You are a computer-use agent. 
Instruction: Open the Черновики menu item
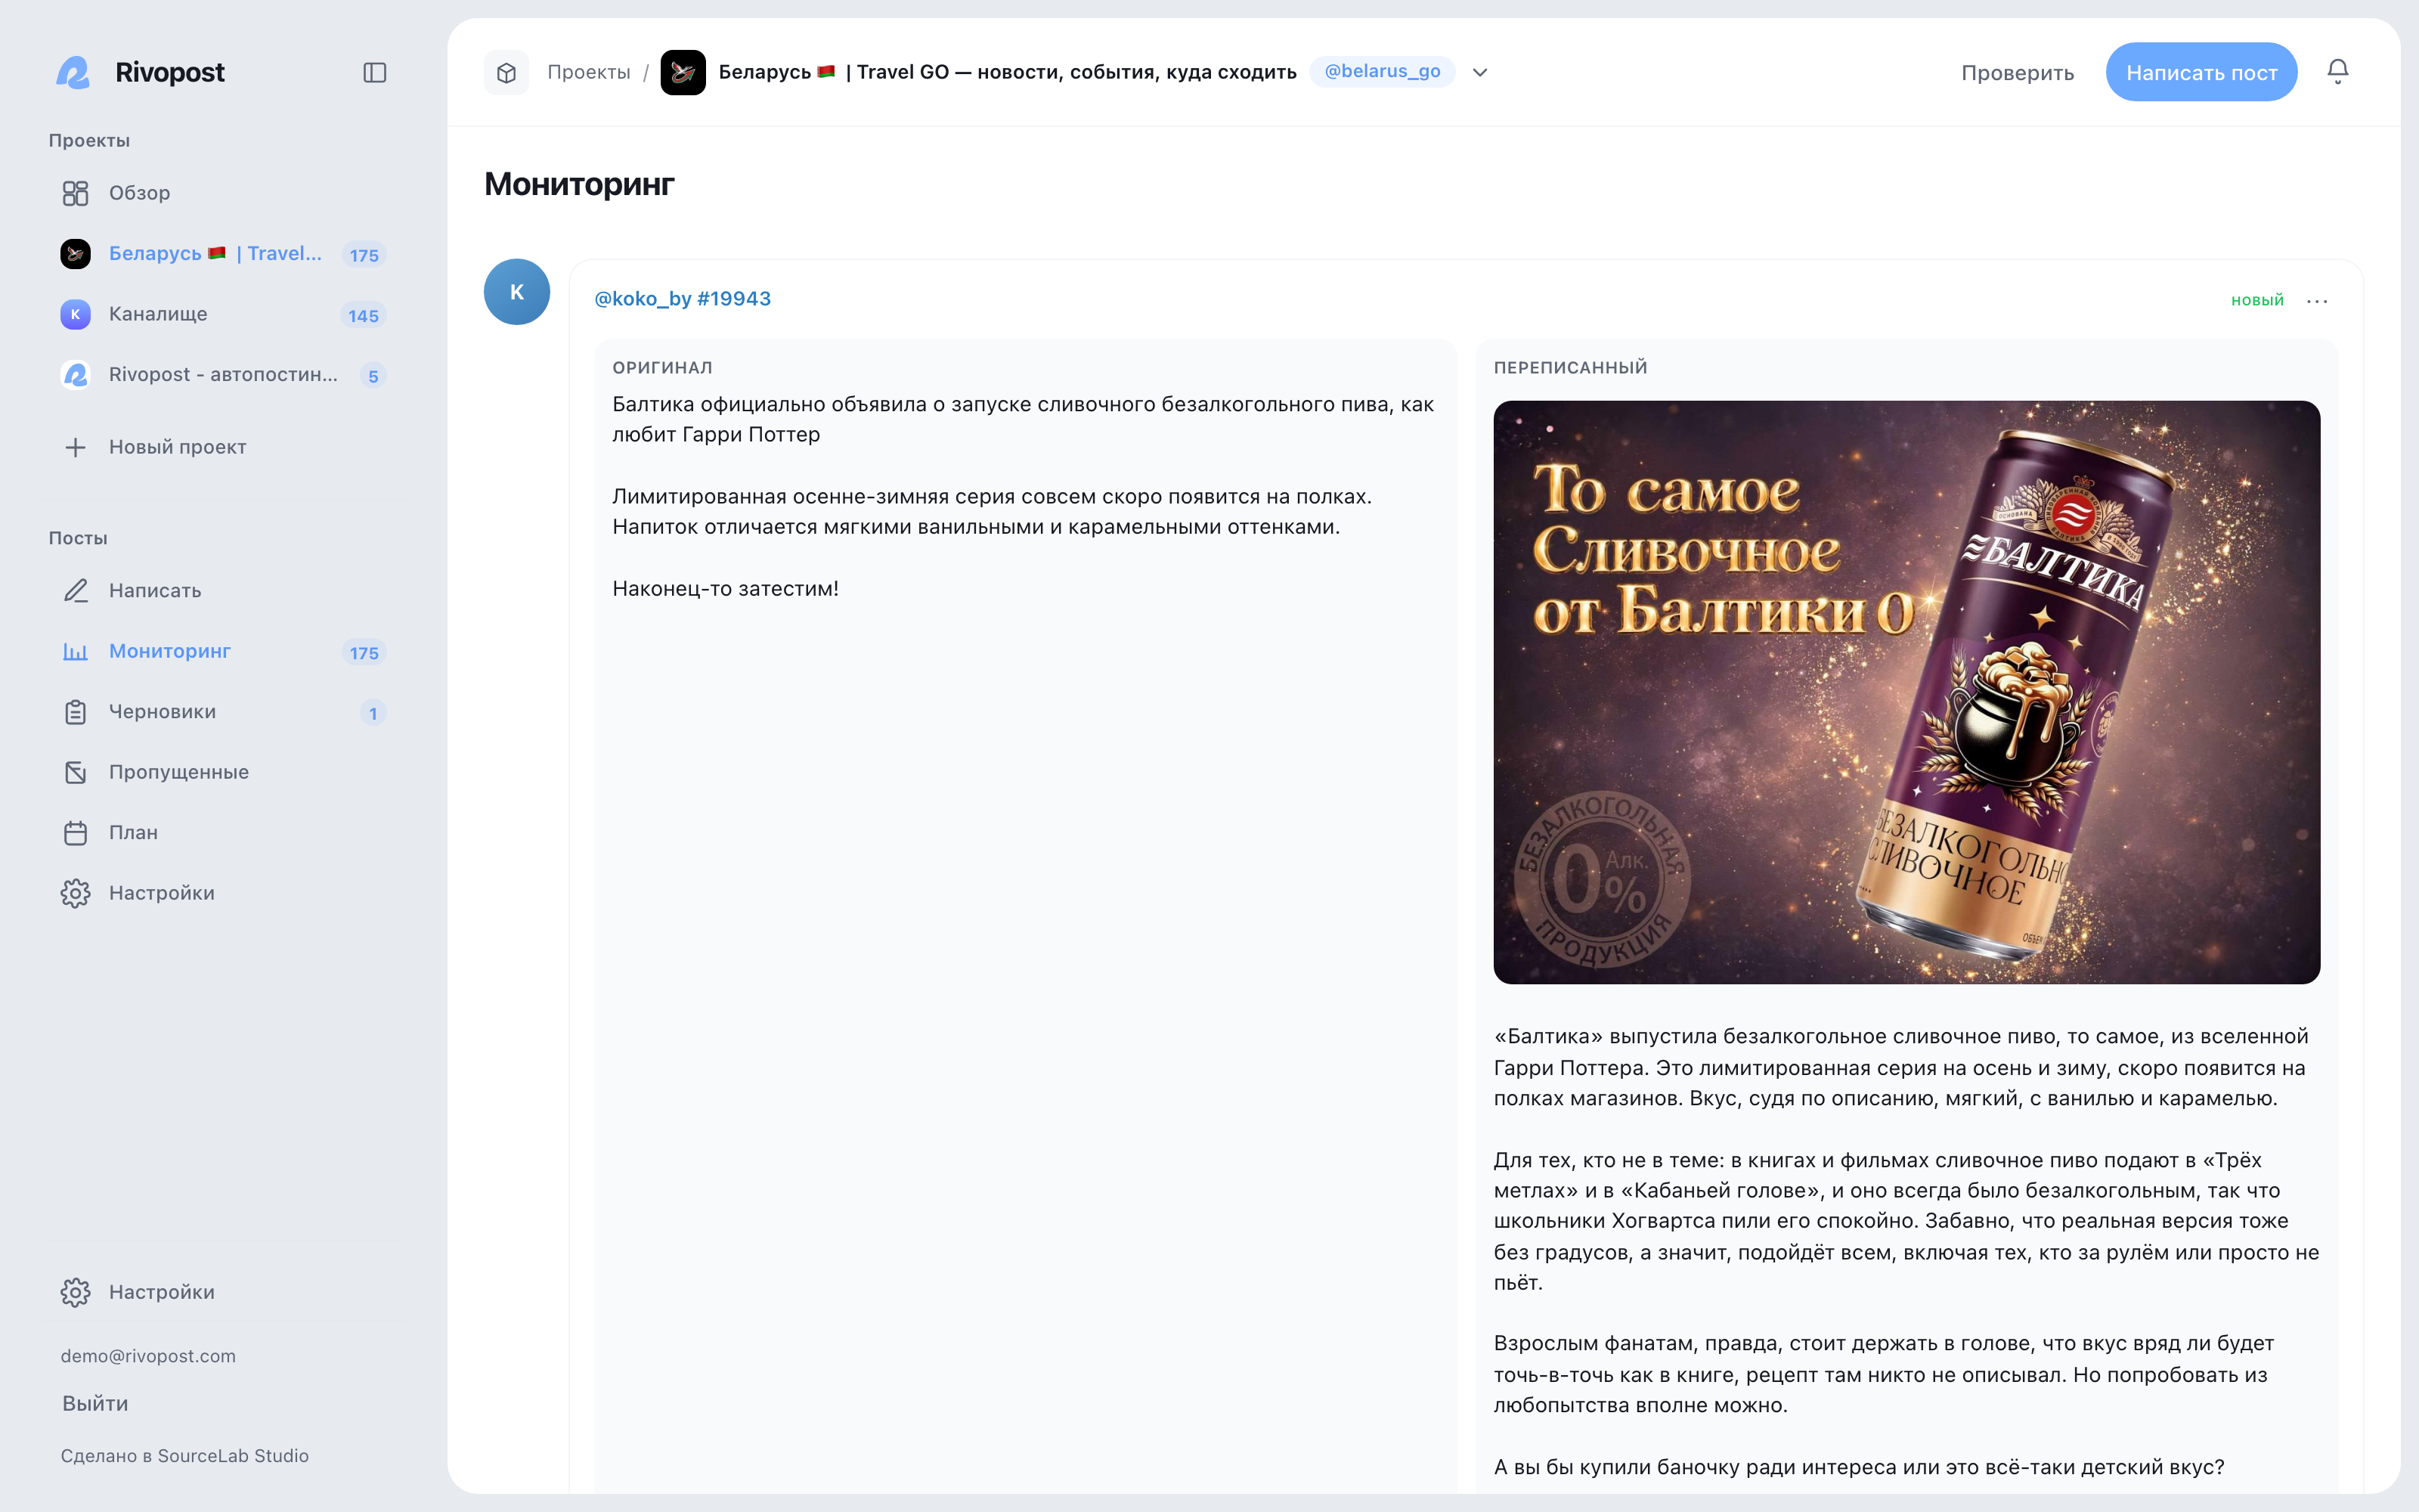[x=222, y=712]
